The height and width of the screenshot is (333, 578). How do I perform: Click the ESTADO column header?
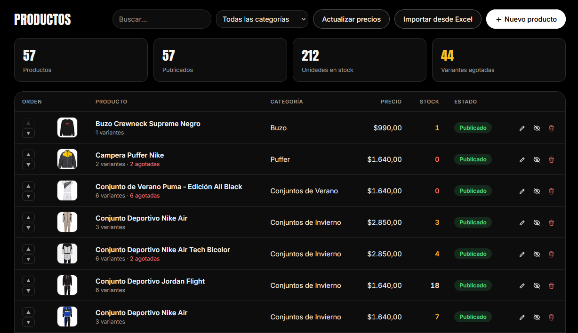[x=466, y=102]
